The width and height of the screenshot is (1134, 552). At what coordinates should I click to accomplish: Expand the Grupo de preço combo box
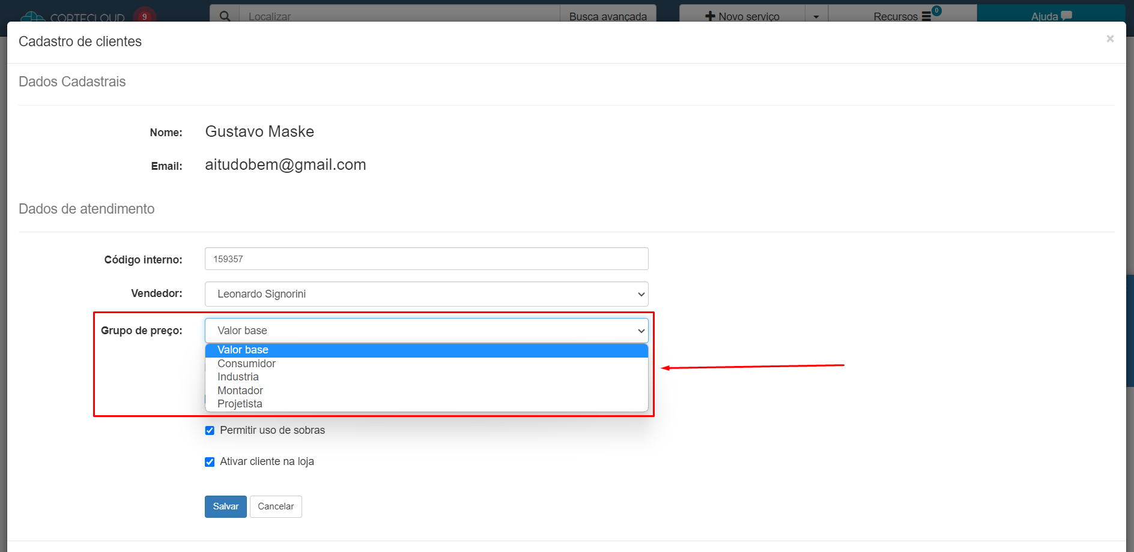pos(426,331)
